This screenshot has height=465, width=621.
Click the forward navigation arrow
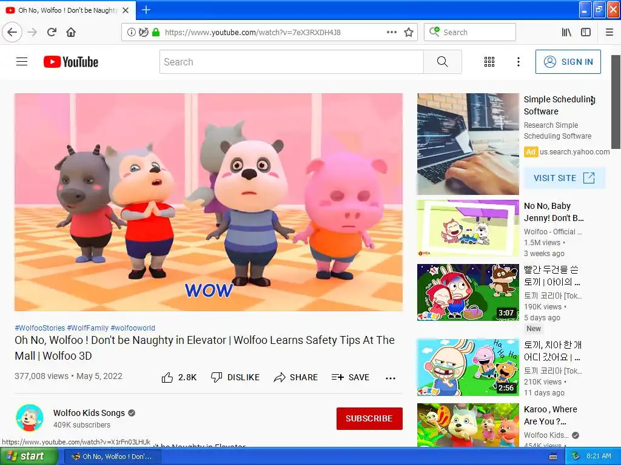(x=32, y=32)
